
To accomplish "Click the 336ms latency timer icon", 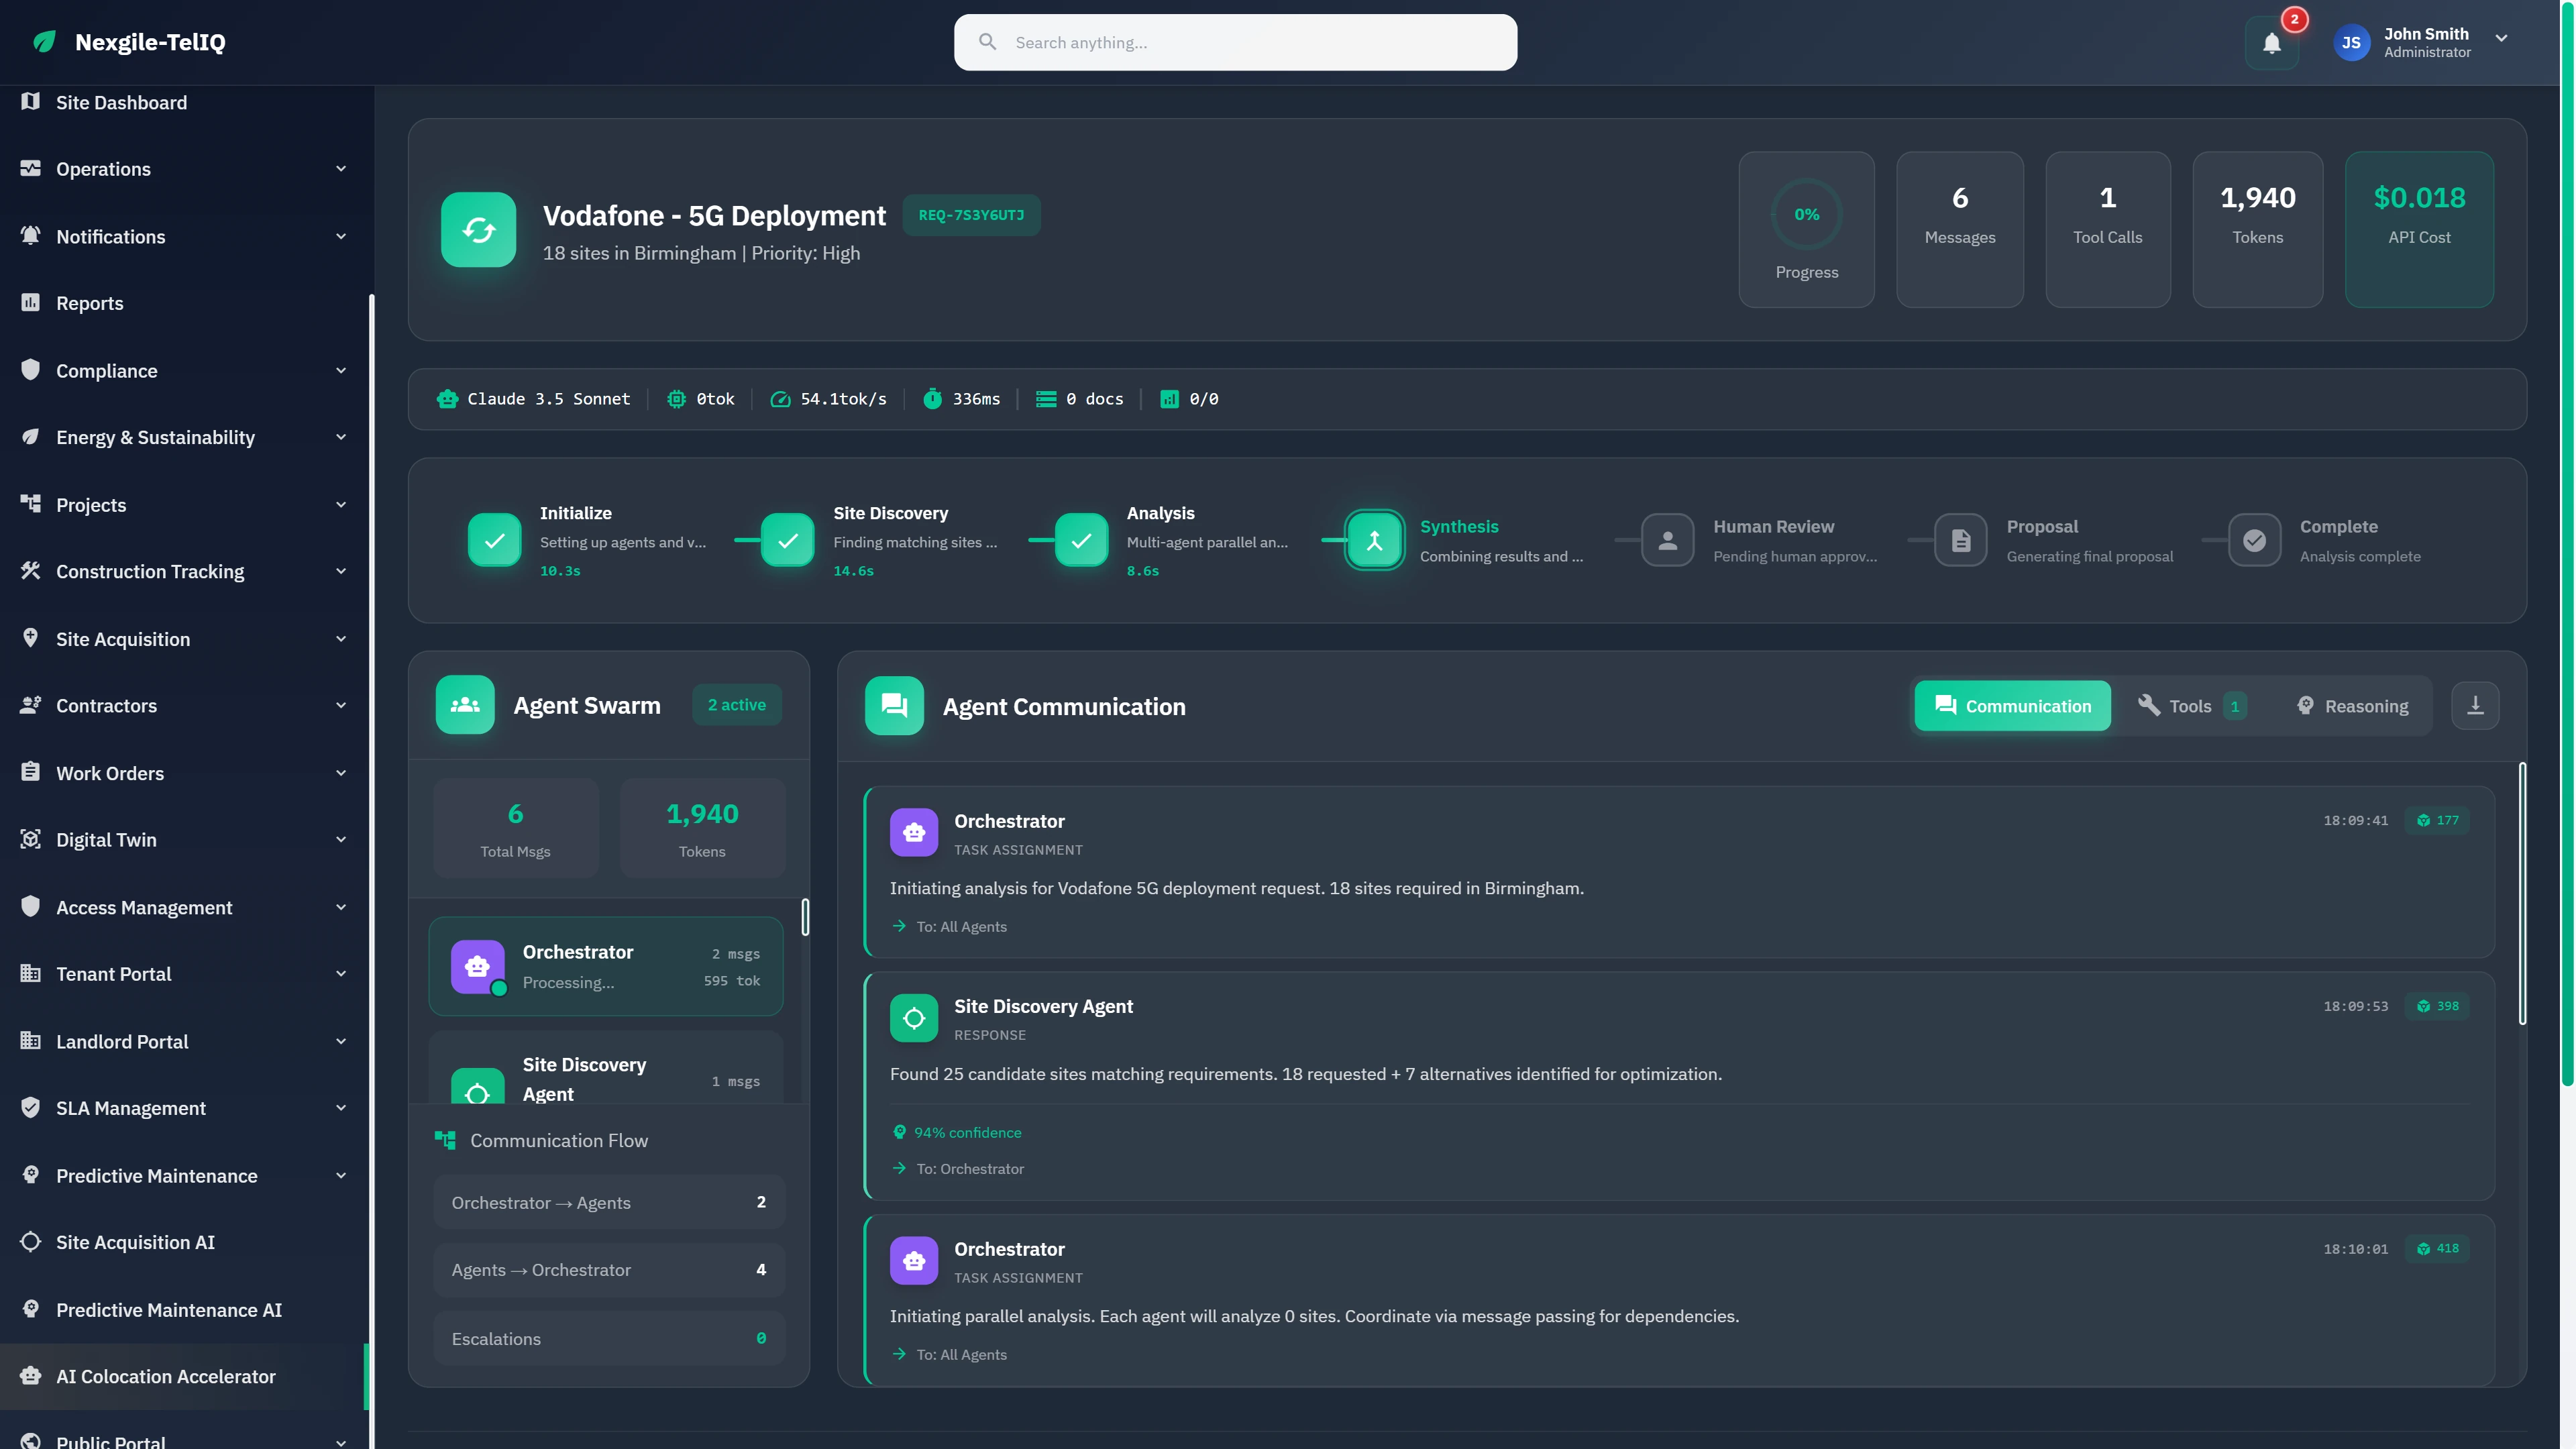I will [x=933, y=398].
